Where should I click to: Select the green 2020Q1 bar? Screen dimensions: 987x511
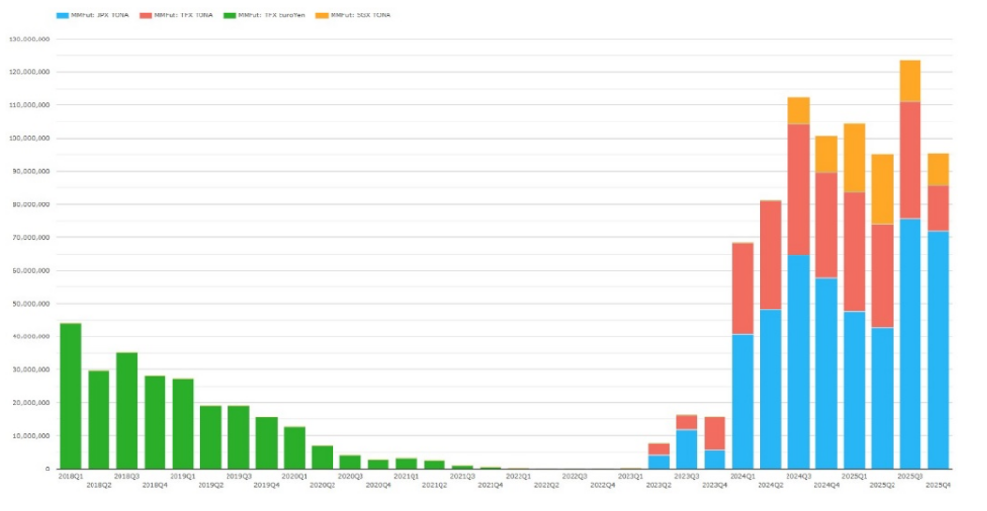[x=294, y=447]
